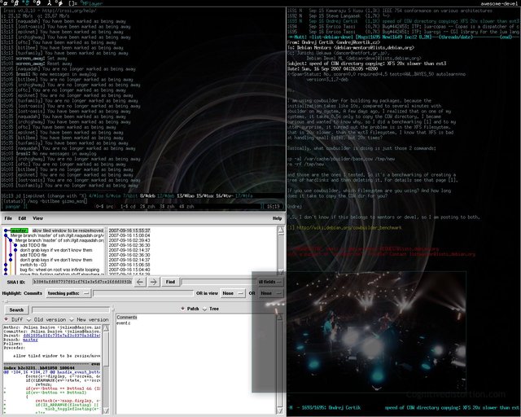Select the 'event.c' entry in file list
The height and width of the screenshot is (417, 521).
[x=123, y=323]
